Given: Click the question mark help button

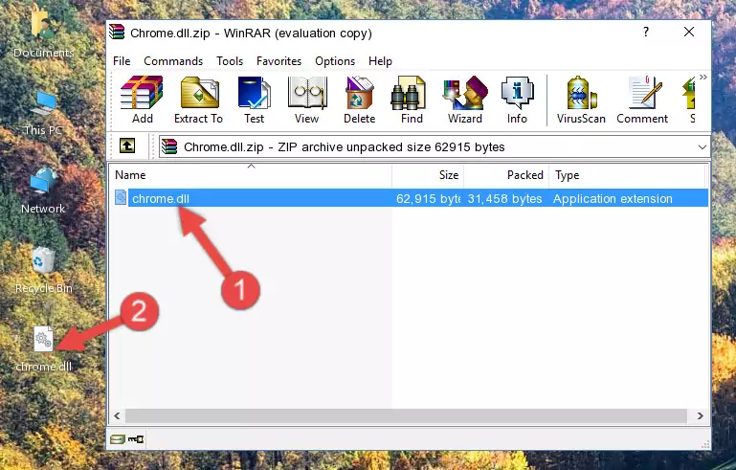Looking at the screenshot, I should pos(646,32).
